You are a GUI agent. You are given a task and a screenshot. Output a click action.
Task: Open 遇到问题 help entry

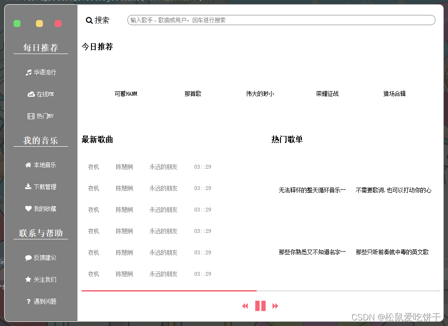click(x=41, y=301)
